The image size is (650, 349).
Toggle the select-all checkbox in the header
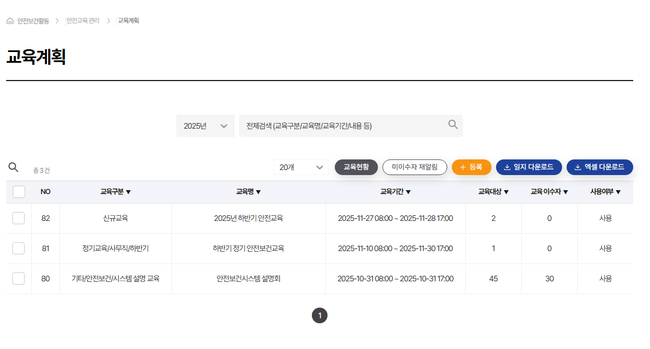[19, 192]
